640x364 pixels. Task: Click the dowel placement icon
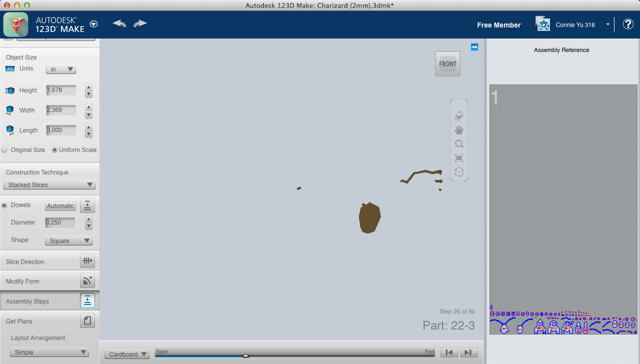(87, 205)
